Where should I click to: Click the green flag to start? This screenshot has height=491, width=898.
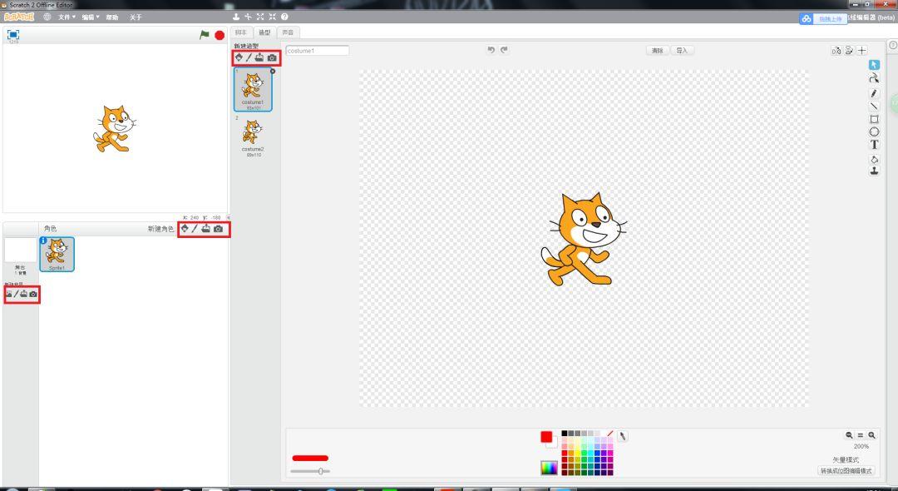205,35
